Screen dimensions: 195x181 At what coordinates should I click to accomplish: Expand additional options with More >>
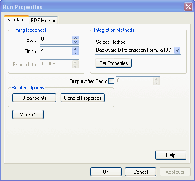point(28,114)
